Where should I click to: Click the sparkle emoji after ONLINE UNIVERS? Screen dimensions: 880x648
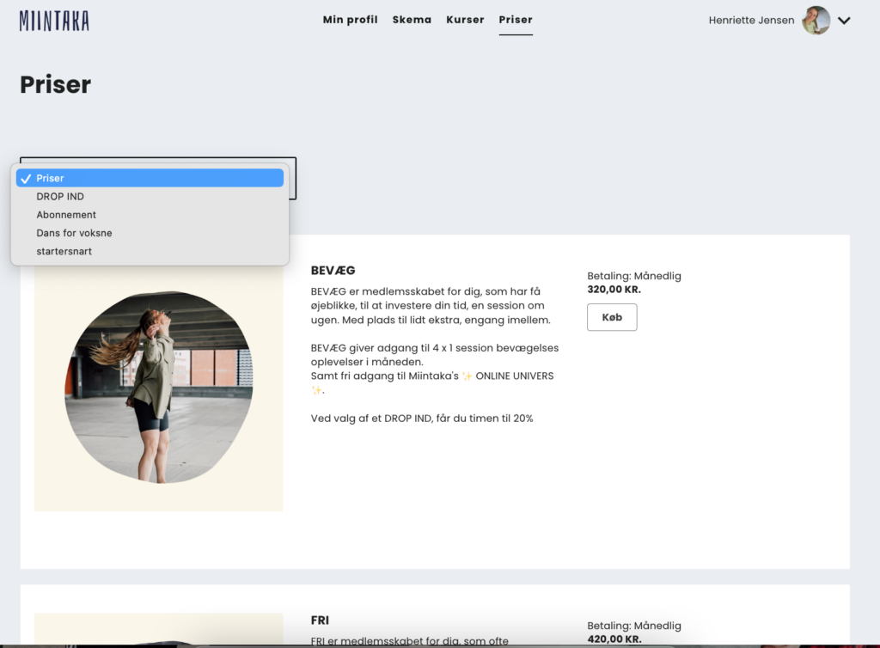pos(315,390)
